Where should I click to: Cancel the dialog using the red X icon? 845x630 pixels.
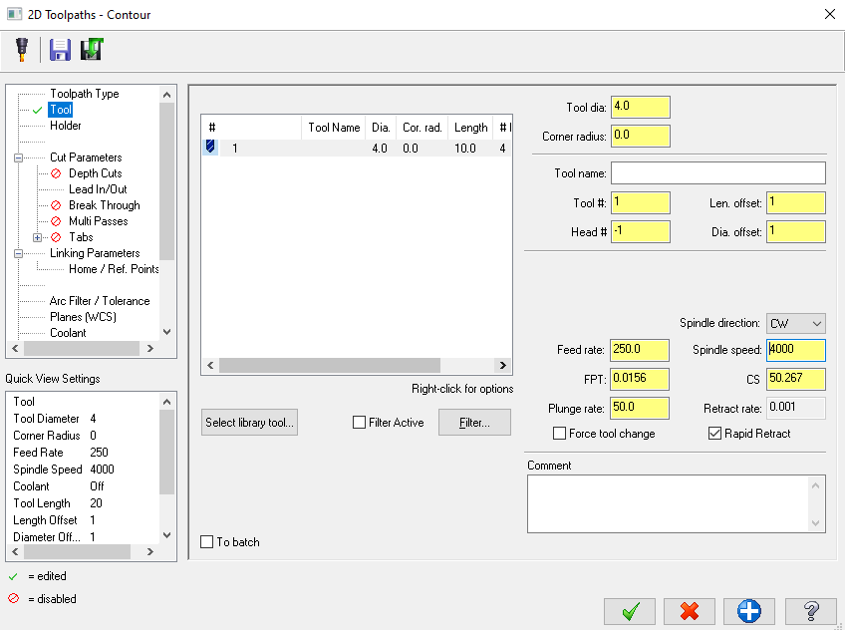pyautogui.click(x=690, y=611)
